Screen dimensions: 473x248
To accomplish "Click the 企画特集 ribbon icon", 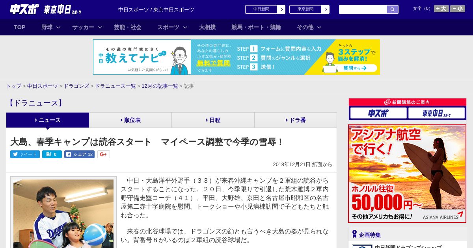I will pyautogui.click(x=354, y=234).
